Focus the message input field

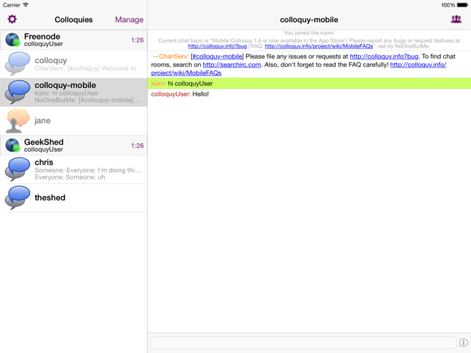pos(303,343)
